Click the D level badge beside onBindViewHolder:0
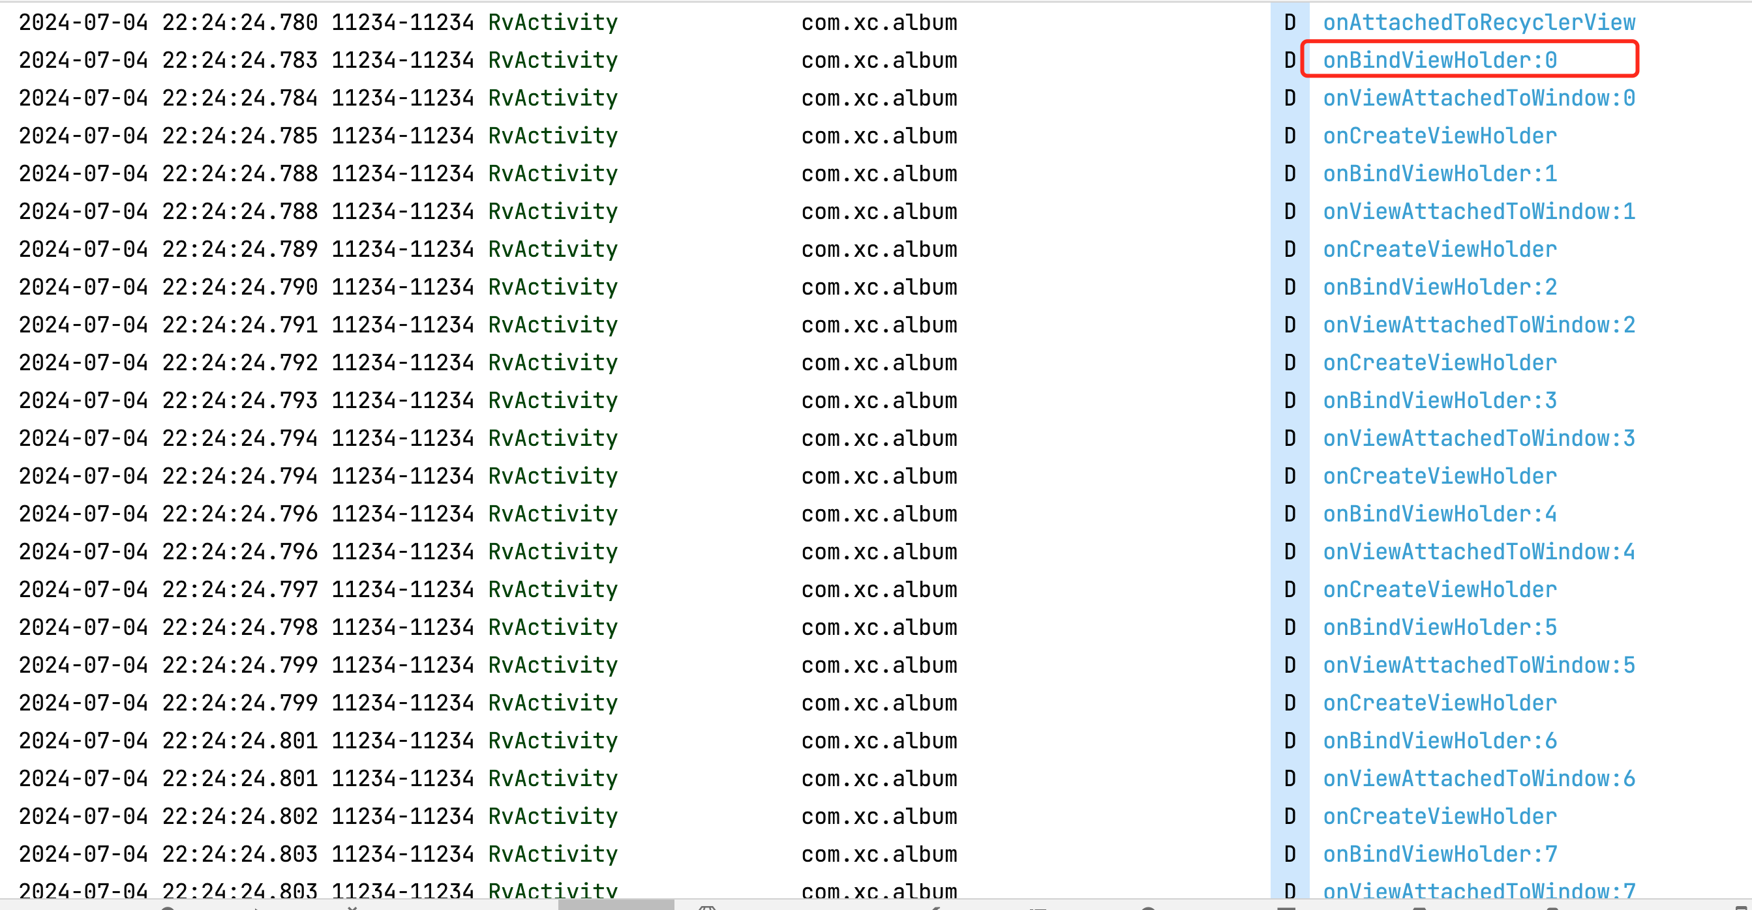This screenshot has height=910, width=1752. [x=1290, y=61]
